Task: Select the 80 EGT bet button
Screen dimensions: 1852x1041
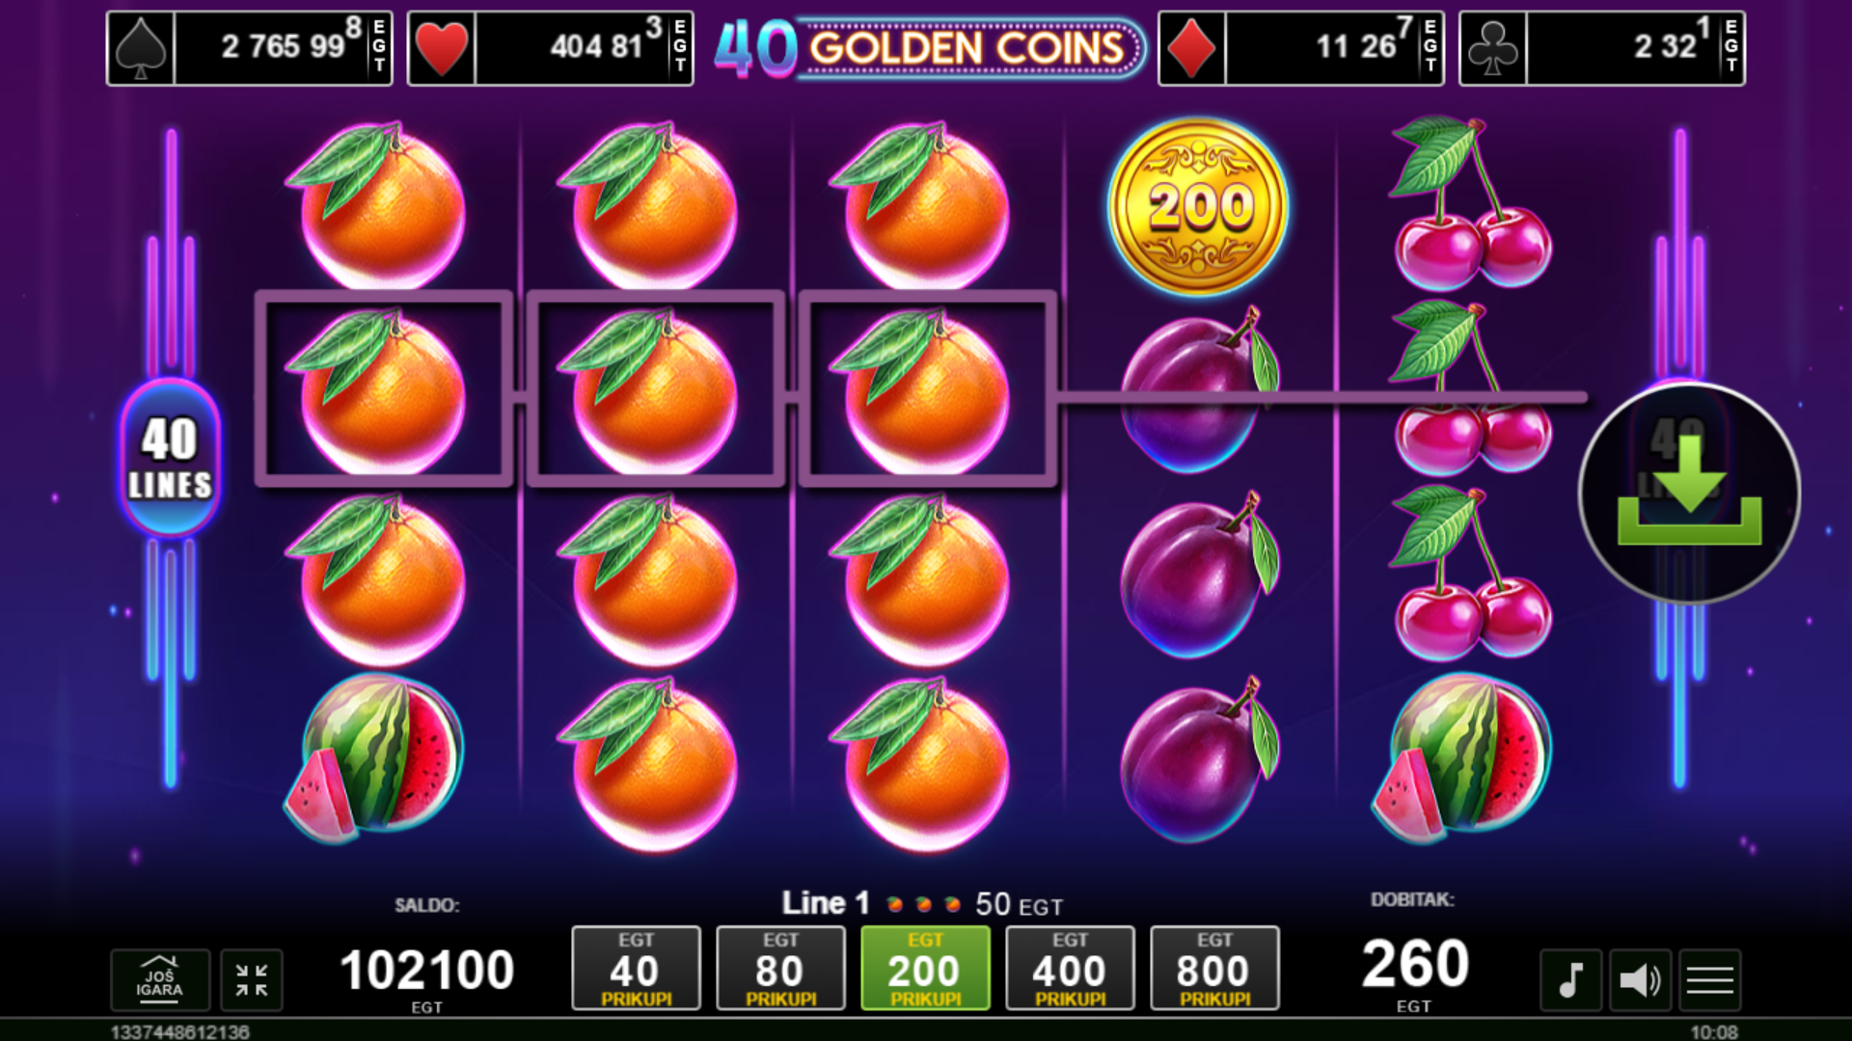Action: coord(780,968)
